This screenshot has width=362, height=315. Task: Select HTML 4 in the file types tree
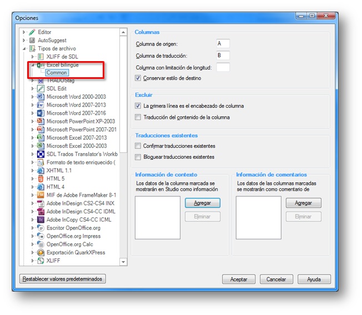[x=56, y=187]
